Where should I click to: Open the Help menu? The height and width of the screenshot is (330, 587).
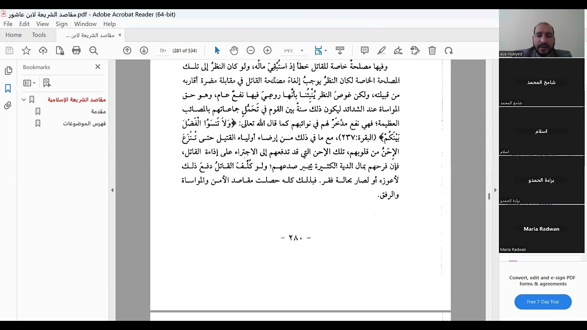pyautogui.click(x=110, y=24)
